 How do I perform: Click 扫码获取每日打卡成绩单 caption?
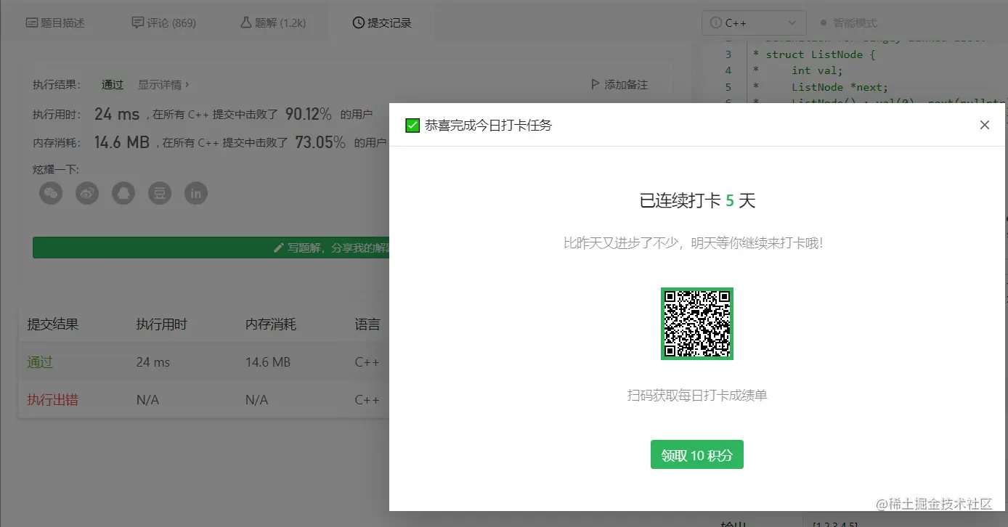697,396
